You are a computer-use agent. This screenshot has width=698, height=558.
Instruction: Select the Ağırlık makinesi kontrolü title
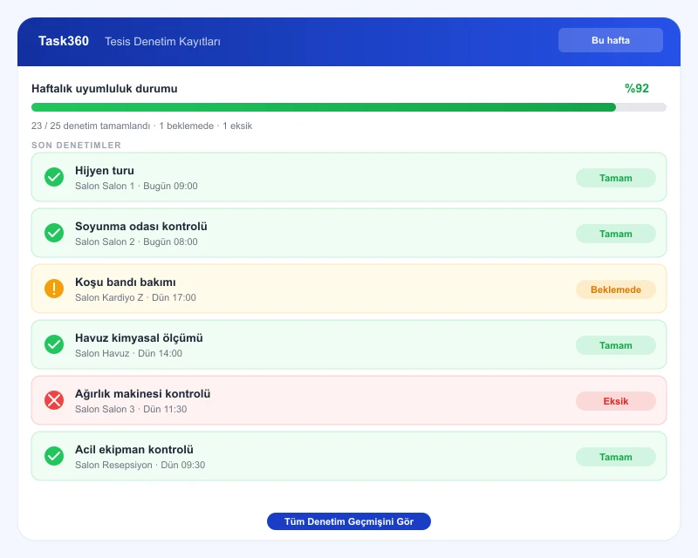[x=142, y=394]
